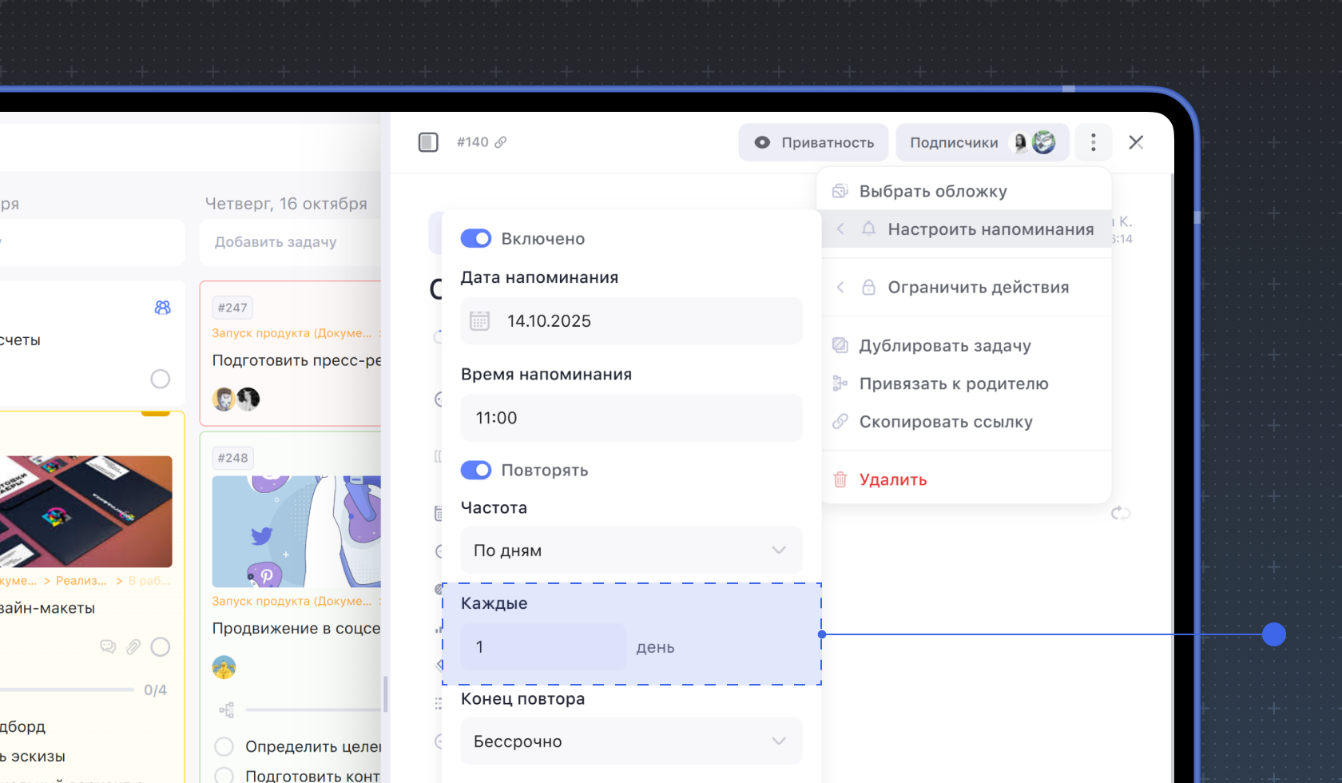
Task: Check the Определить цели subtask circle
Action: [224, 746]
